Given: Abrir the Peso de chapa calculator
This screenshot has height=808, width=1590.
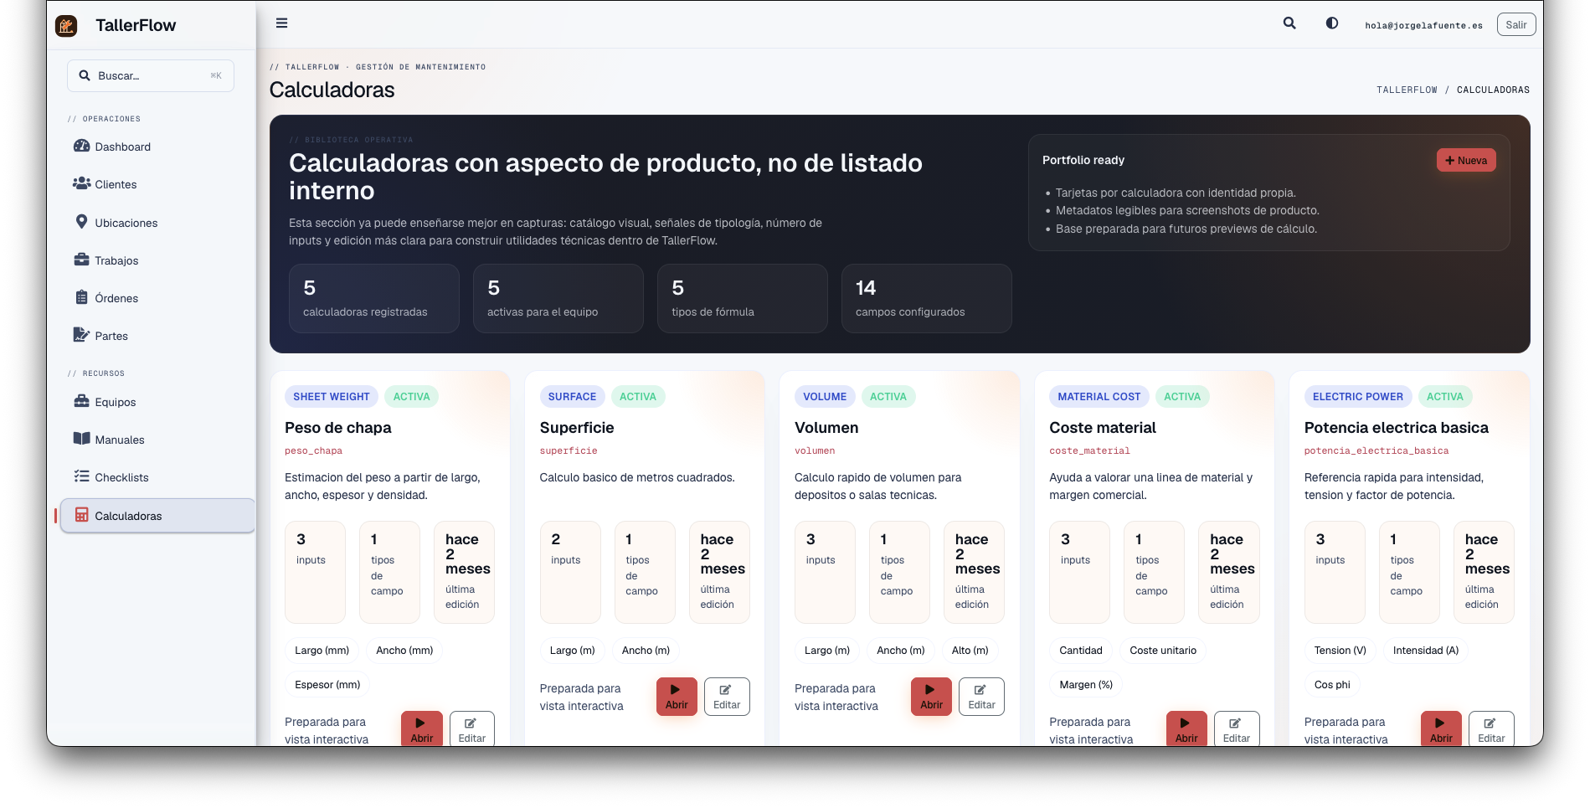Looking at the screenshot, I should point(421,728).
